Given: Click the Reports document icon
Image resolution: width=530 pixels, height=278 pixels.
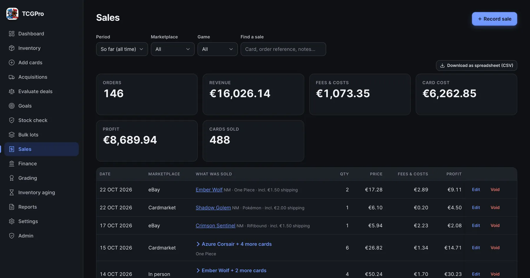Looking at the screenshot, I should (x=11, y=207).
